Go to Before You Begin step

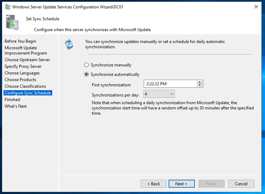point(20,41)
